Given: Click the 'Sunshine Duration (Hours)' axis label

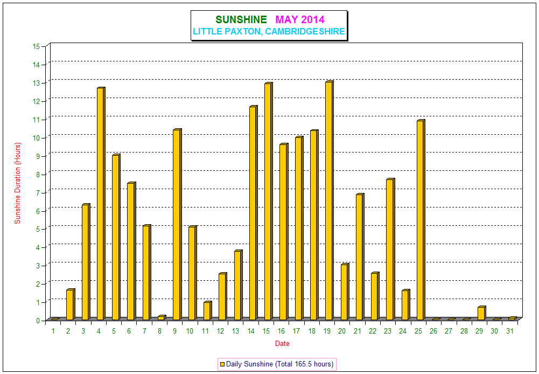Looking at the screenshot, I should pyautogui.click(x=18, y=183).
